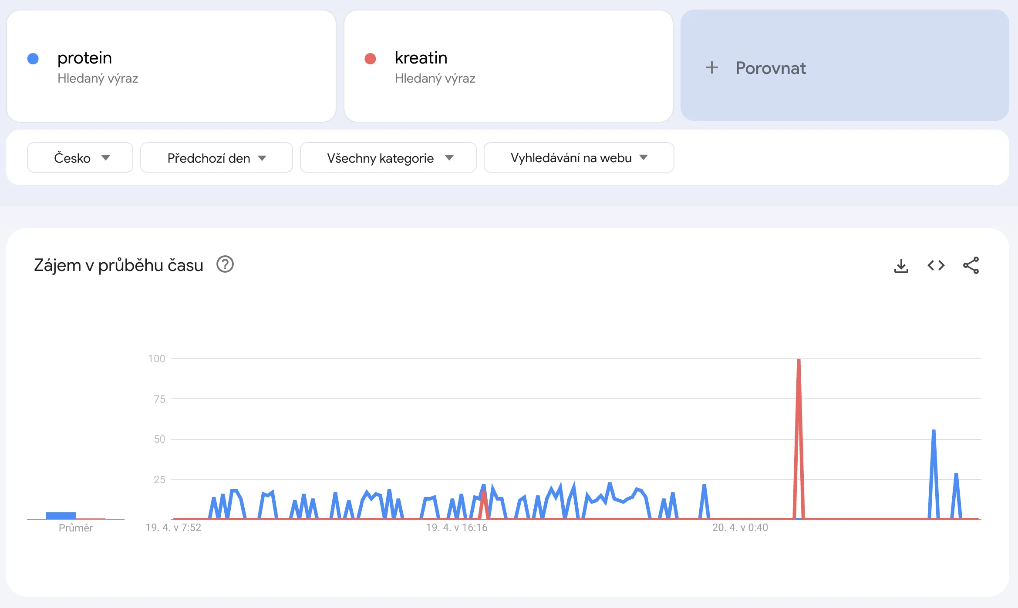Click the plus icon to add a term
1018x608 pixels.
point(712,68)
